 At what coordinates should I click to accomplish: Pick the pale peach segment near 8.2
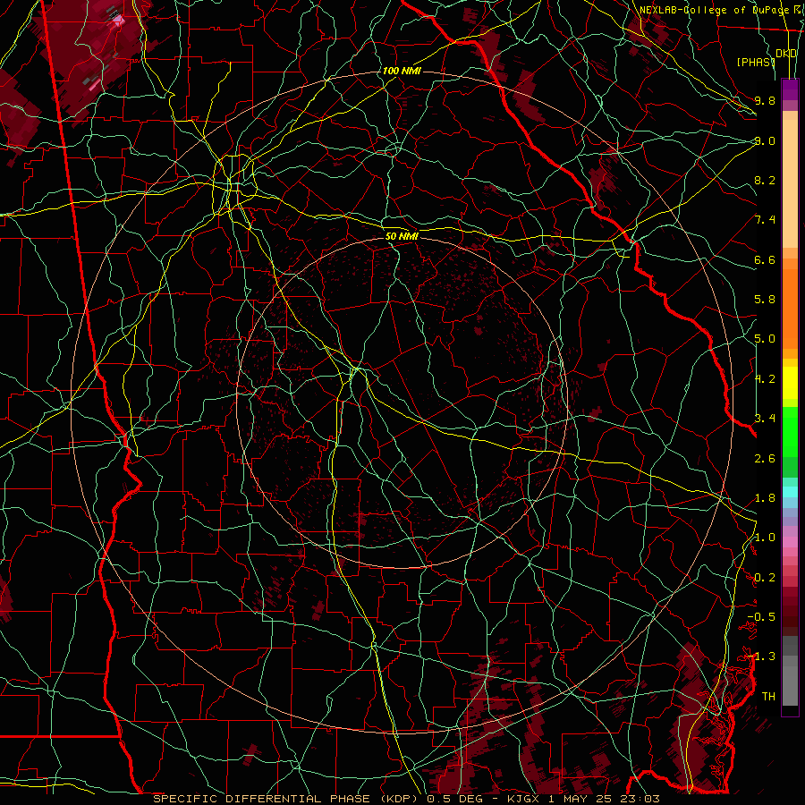(790, 183)
